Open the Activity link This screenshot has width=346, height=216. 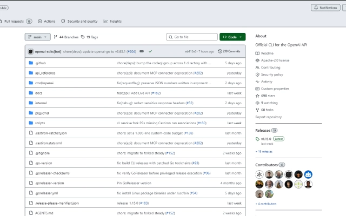click(264, 82)
